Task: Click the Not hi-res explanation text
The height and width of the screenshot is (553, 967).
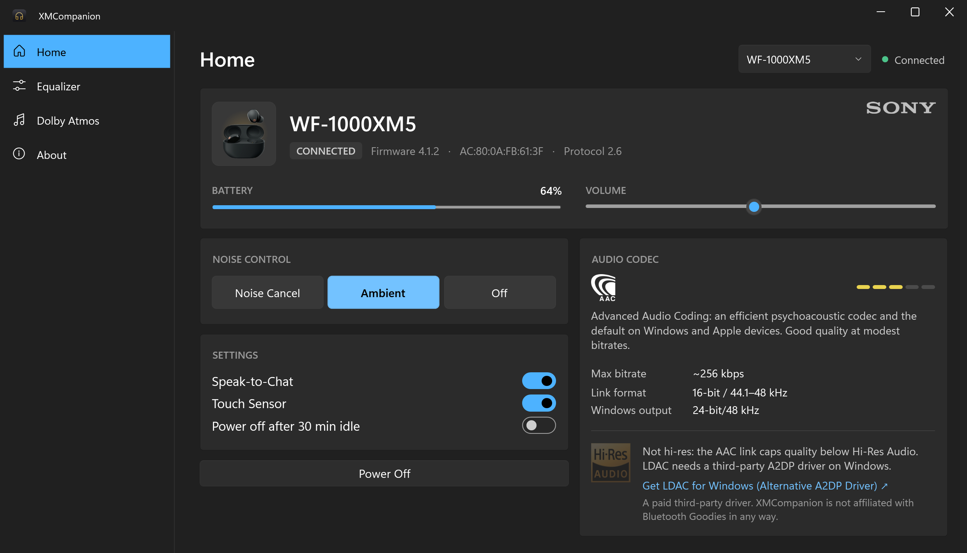Action: click(x=780, y=458)
